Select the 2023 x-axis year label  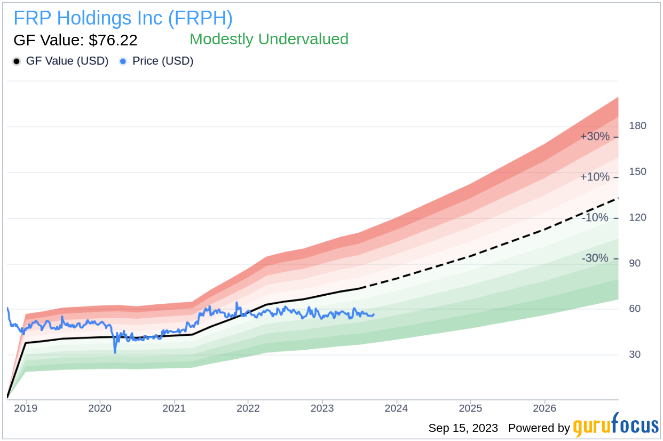coord(322,408)
